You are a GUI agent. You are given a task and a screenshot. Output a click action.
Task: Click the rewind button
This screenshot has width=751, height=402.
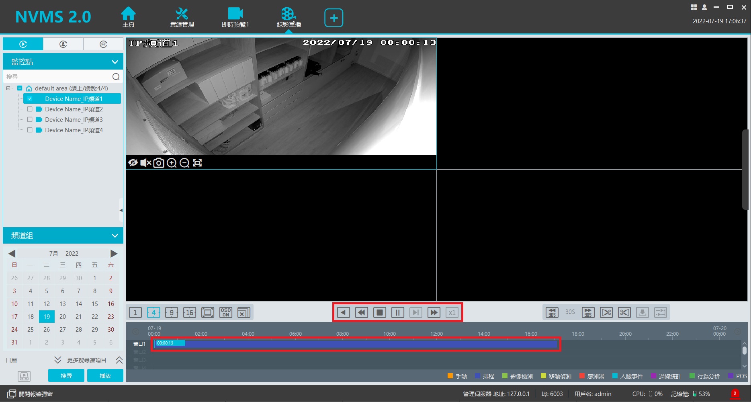coord(362,312)
